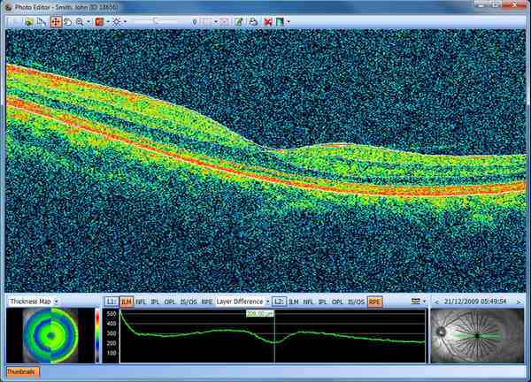Screen dimensions: 531x382
Task: Toggle L1 OPL layer selection
Action: coord(170,302)
